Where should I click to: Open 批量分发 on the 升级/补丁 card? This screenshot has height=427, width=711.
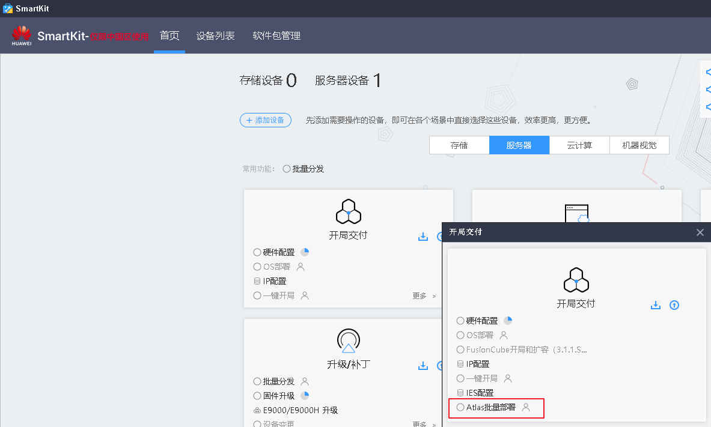(x=274, y=381)
